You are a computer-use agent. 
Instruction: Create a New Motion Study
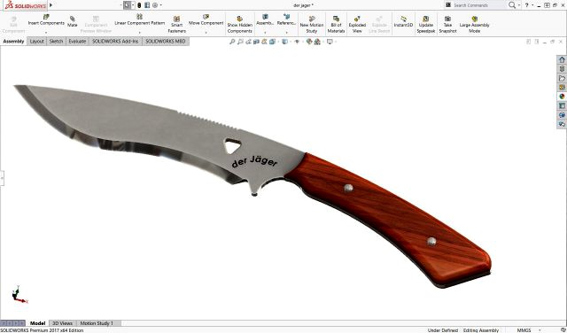(x=312, y=24)
